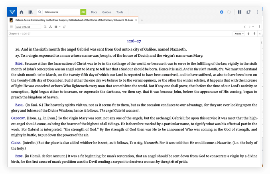Expand the arrow next to the columns icon

coord(60,27)
